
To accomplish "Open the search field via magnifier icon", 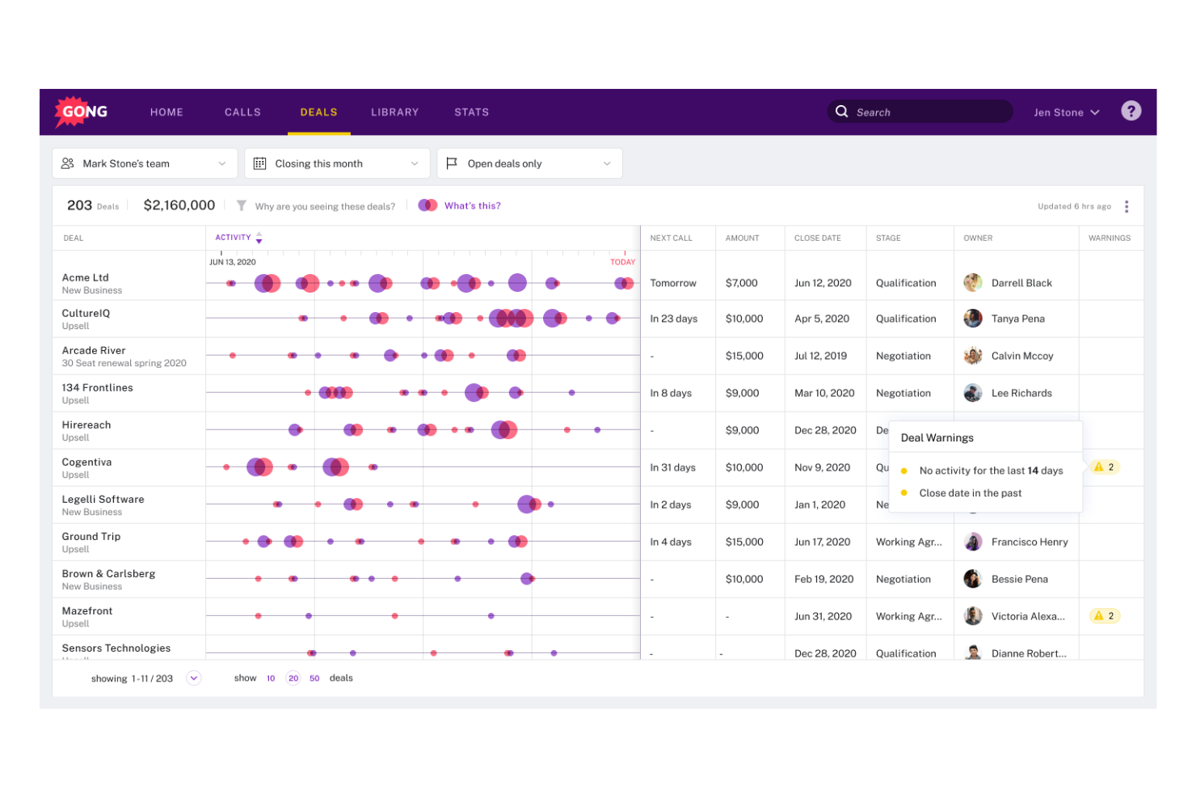I will 841,112.
